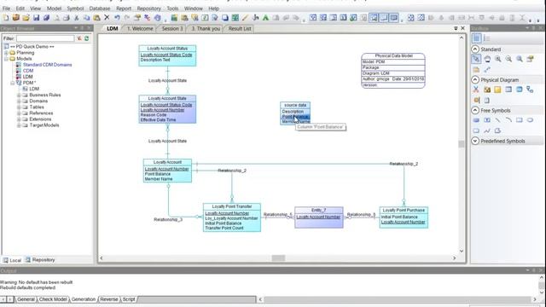Select the Package tool in Physical Diagram
Viewport: 546px width, 307px height.
pyautogui.click(x=487, y=90)
